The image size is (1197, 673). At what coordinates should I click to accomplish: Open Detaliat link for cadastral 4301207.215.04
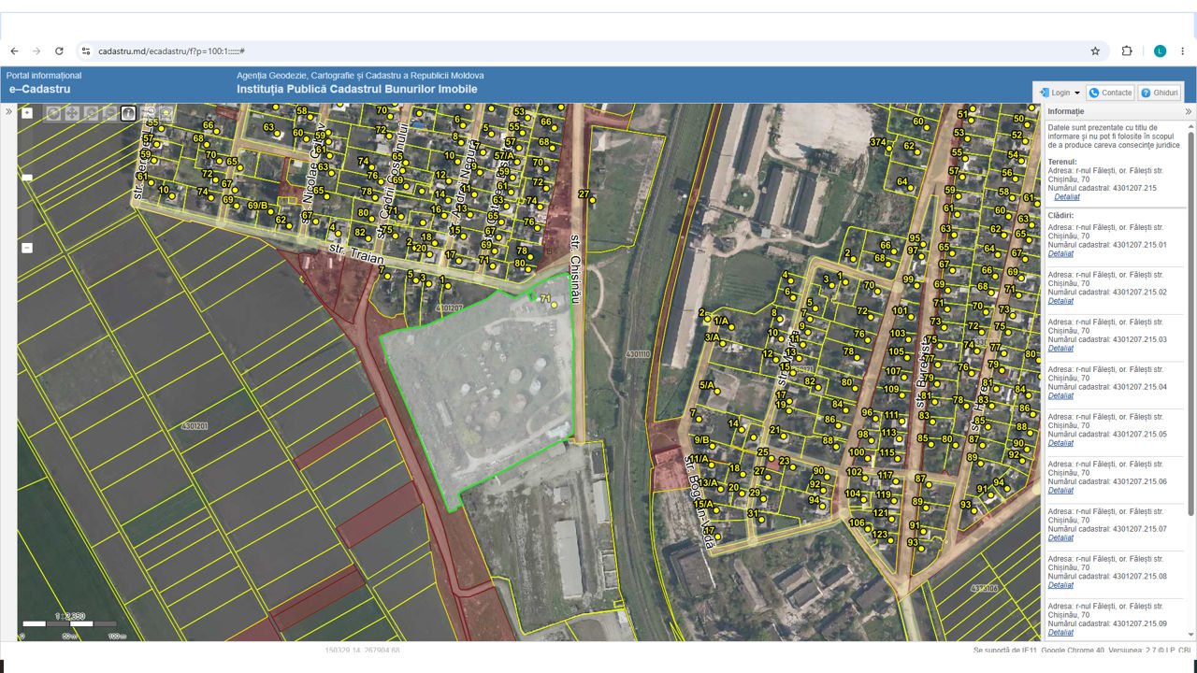(1060, 396)
